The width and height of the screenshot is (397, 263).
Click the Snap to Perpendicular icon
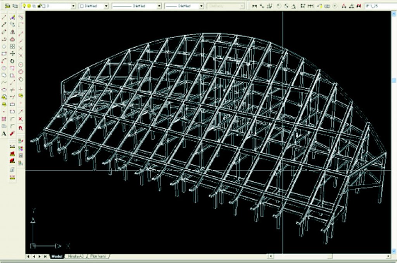point(21,89)
